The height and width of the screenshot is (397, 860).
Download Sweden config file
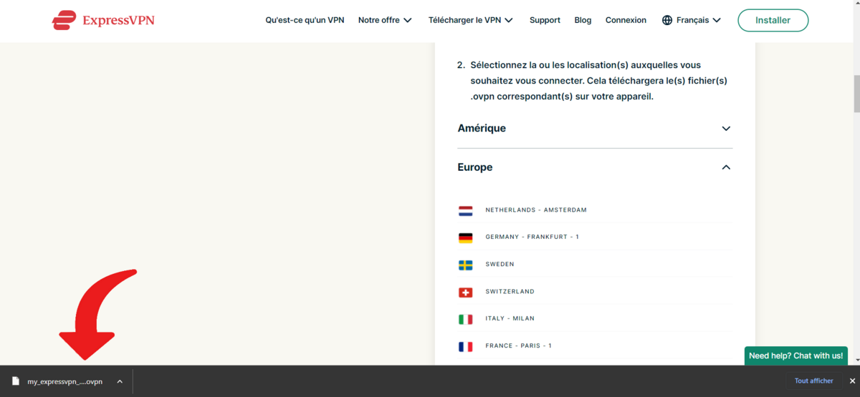coord(500,265)
